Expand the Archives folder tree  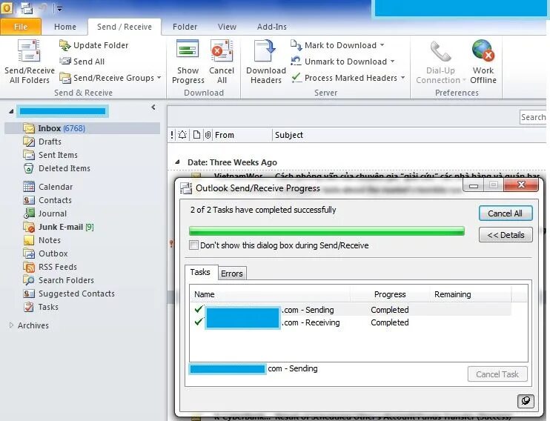tap(11, 325)
